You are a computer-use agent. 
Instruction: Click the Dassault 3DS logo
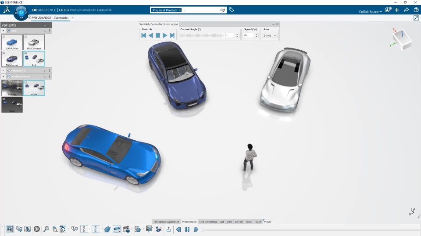[x=7, y=10]
